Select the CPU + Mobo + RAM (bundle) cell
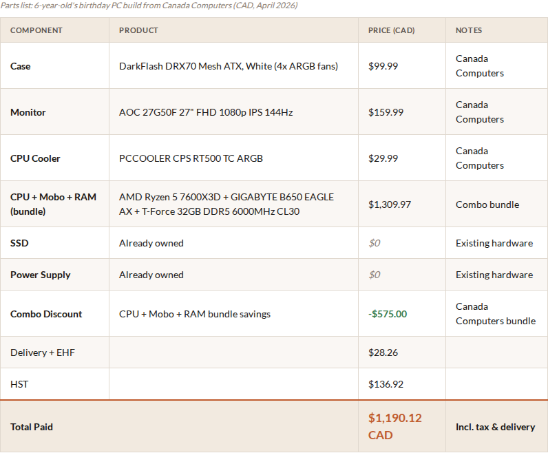The width and height of the screenshot is (548, 453). [53, 204]
